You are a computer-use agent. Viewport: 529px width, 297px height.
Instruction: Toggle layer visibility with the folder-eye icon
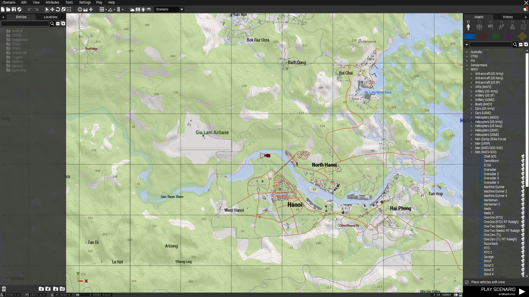62,289
